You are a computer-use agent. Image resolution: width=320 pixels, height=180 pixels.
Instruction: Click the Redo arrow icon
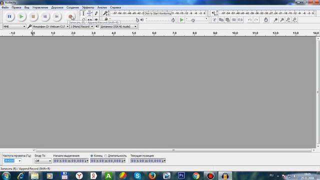click(x=256, y=20)
